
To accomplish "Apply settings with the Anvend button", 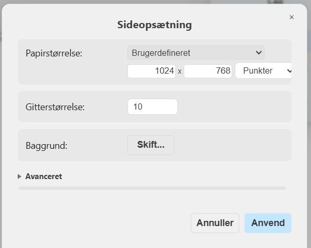I will 268,223.
